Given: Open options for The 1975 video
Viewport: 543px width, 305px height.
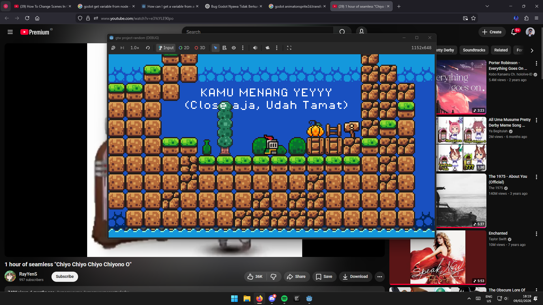Looking at the screenshot, I should click(x=536, y=177).
